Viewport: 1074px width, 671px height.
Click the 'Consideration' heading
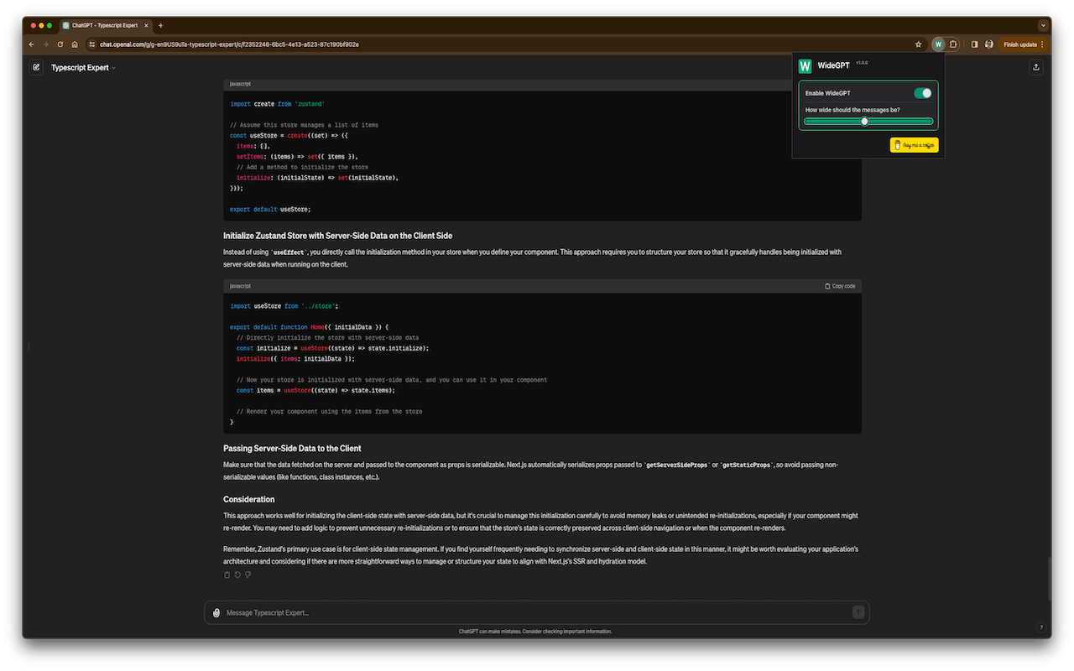(x=249, y=500)
